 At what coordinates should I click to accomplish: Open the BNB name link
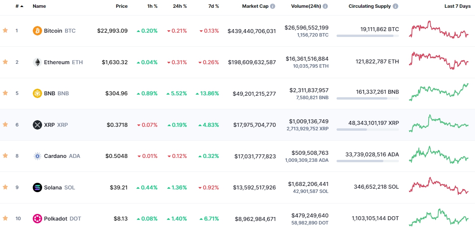pos(56,93)
